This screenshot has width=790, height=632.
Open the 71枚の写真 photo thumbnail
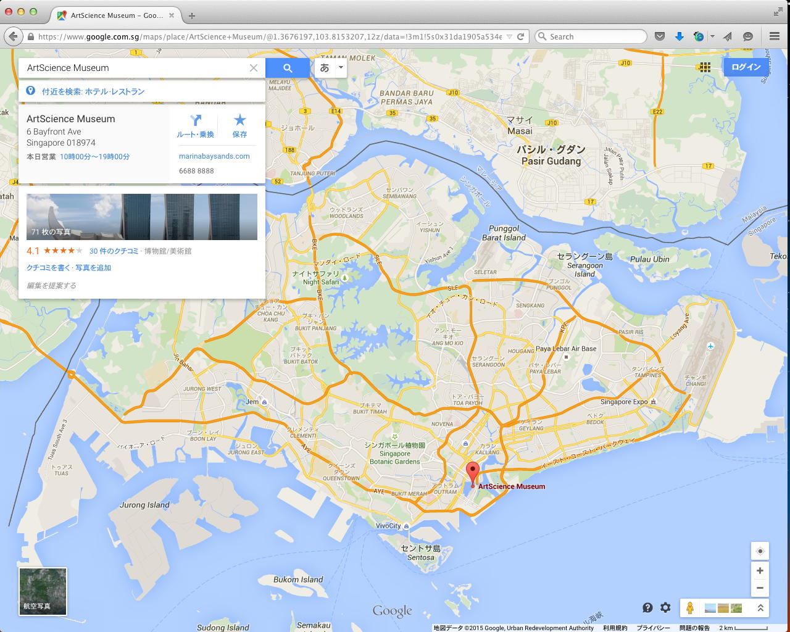coord(142,217)
